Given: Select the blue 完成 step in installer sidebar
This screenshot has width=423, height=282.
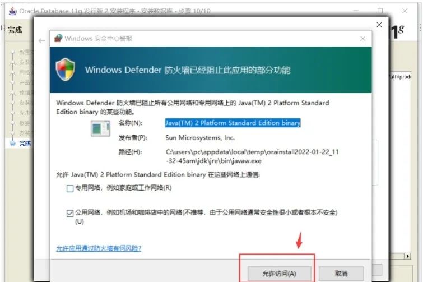Looking at the screenshot, I should coord(25,144).
